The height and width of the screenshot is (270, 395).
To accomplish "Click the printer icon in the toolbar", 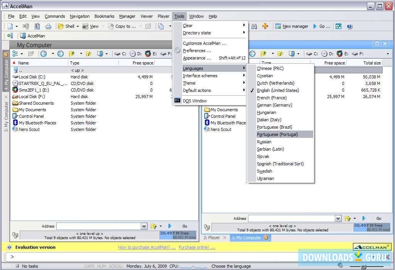I will (x=48, y=26).
